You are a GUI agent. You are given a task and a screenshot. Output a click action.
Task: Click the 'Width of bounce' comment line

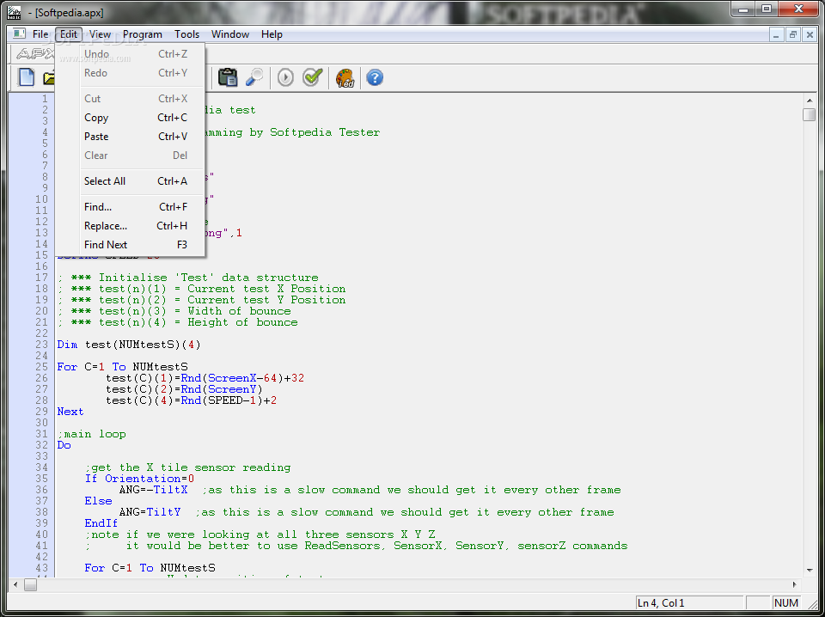pos(174,311)
